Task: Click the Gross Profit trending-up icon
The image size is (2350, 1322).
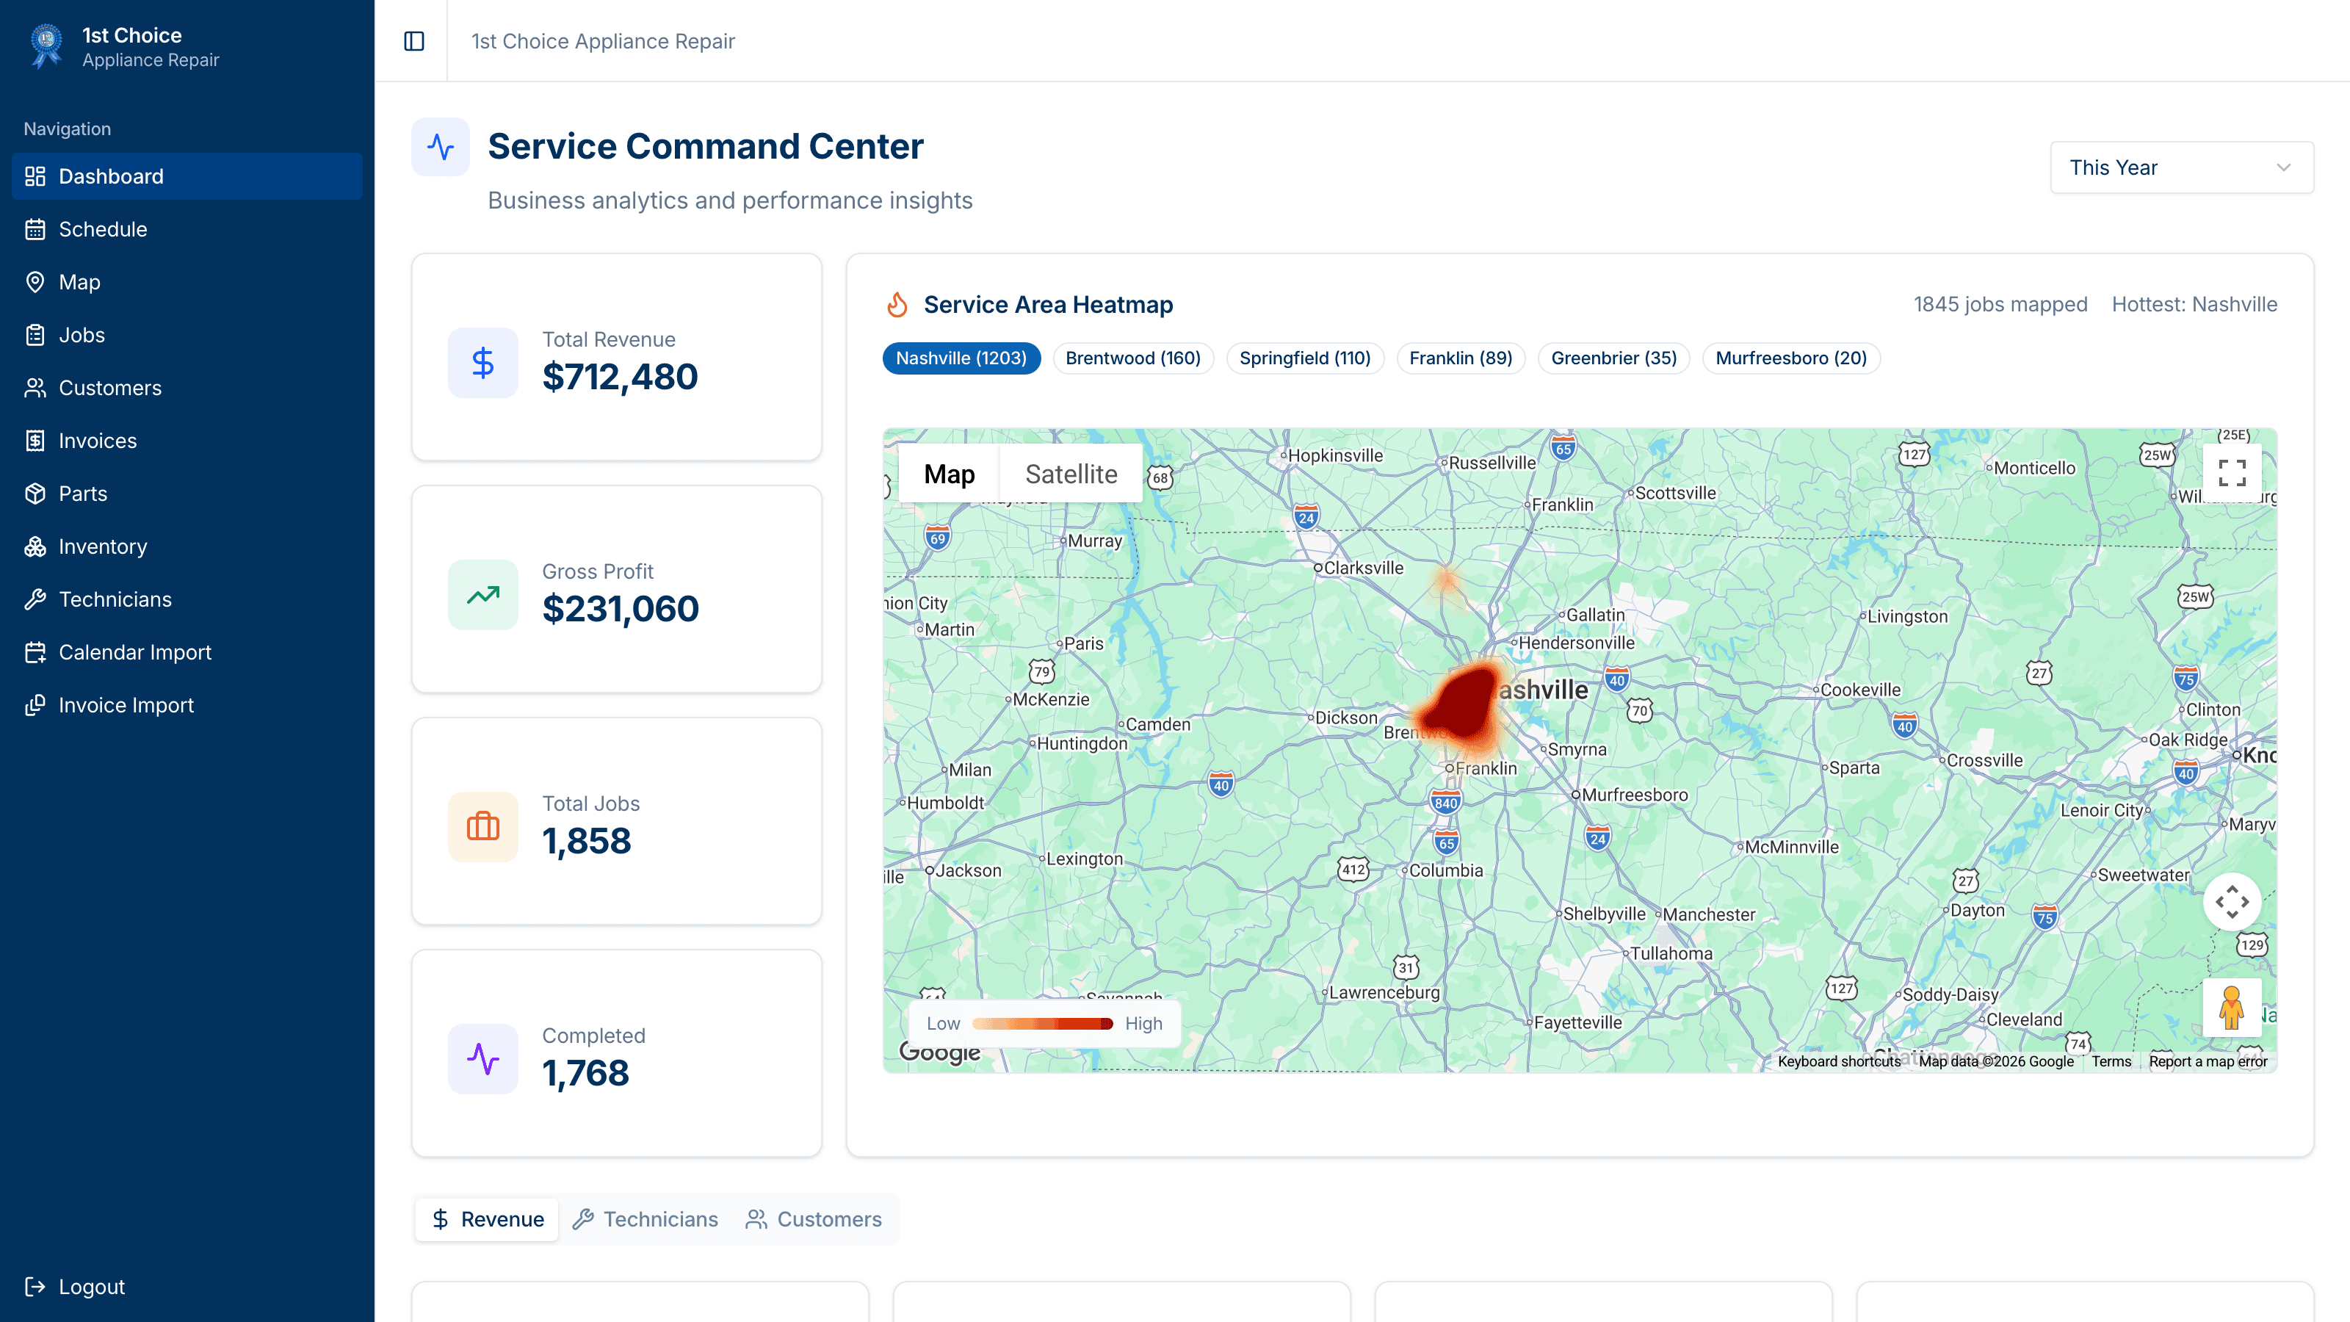Action: click(x=482, y=595)
